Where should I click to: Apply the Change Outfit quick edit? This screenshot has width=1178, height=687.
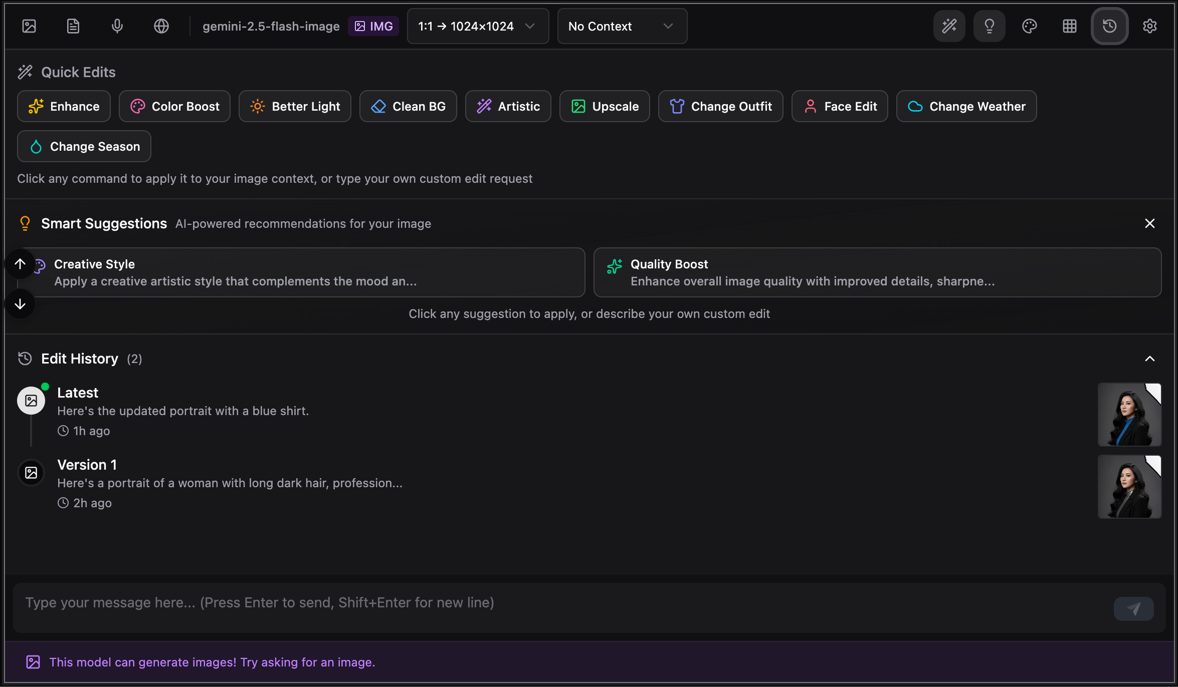pos(720,106)
